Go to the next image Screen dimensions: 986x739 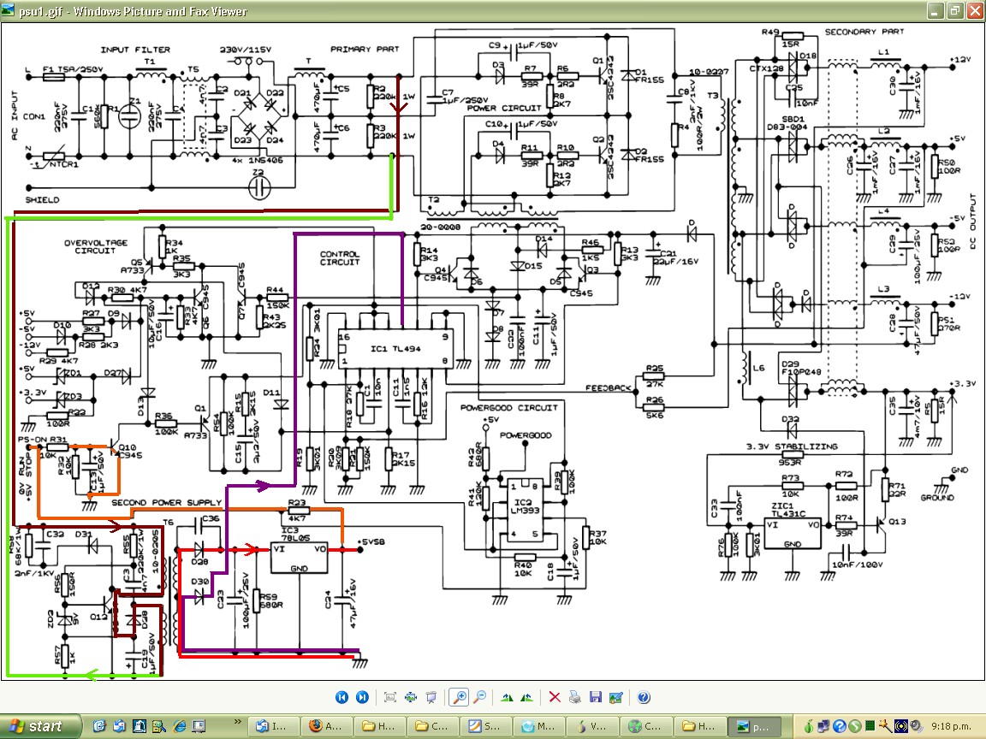(x=362, y=697)
